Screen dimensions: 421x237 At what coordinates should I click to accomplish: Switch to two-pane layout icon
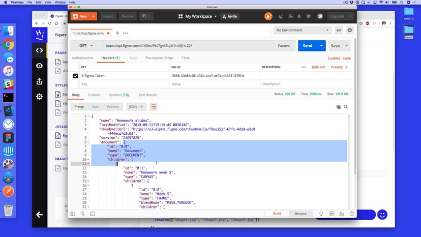(332, 214)
